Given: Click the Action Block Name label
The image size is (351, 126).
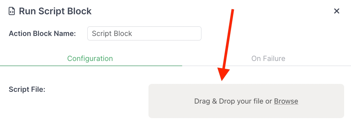Looking at the screenshot, I should (x=42, y=34).
